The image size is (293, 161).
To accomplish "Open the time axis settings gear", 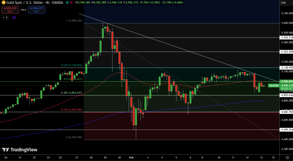I will point(287,158).
